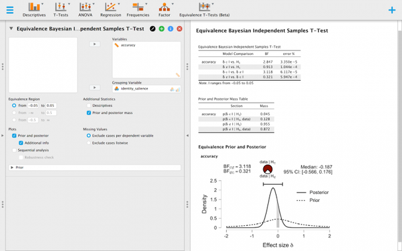This screenshot has height=251, width=402.
Task: Open the ANOVA module menu
Action: [86, 10]
